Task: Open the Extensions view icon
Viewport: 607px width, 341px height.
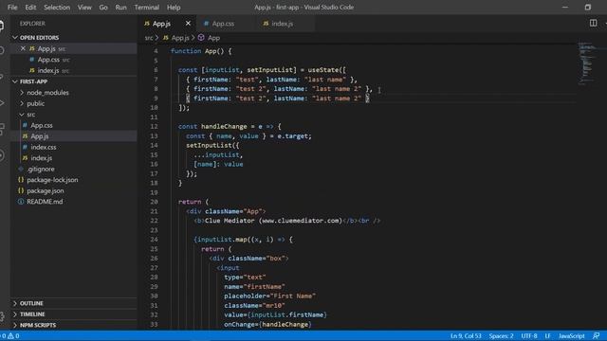Action: (2, 129)
